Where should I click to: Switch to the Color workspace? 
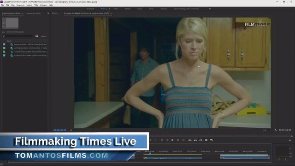point(116,9)
